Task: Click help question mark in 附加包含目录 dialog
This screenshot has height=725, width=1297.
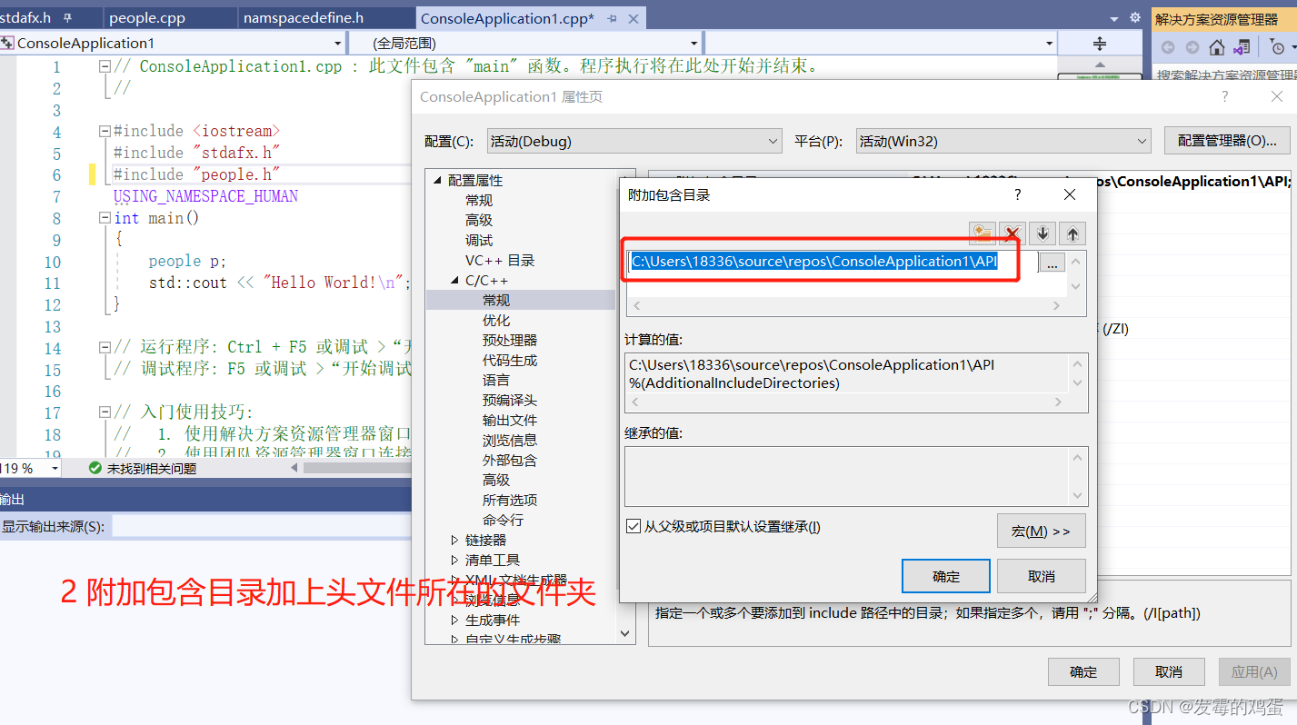Action: [x=1018, y=194]
